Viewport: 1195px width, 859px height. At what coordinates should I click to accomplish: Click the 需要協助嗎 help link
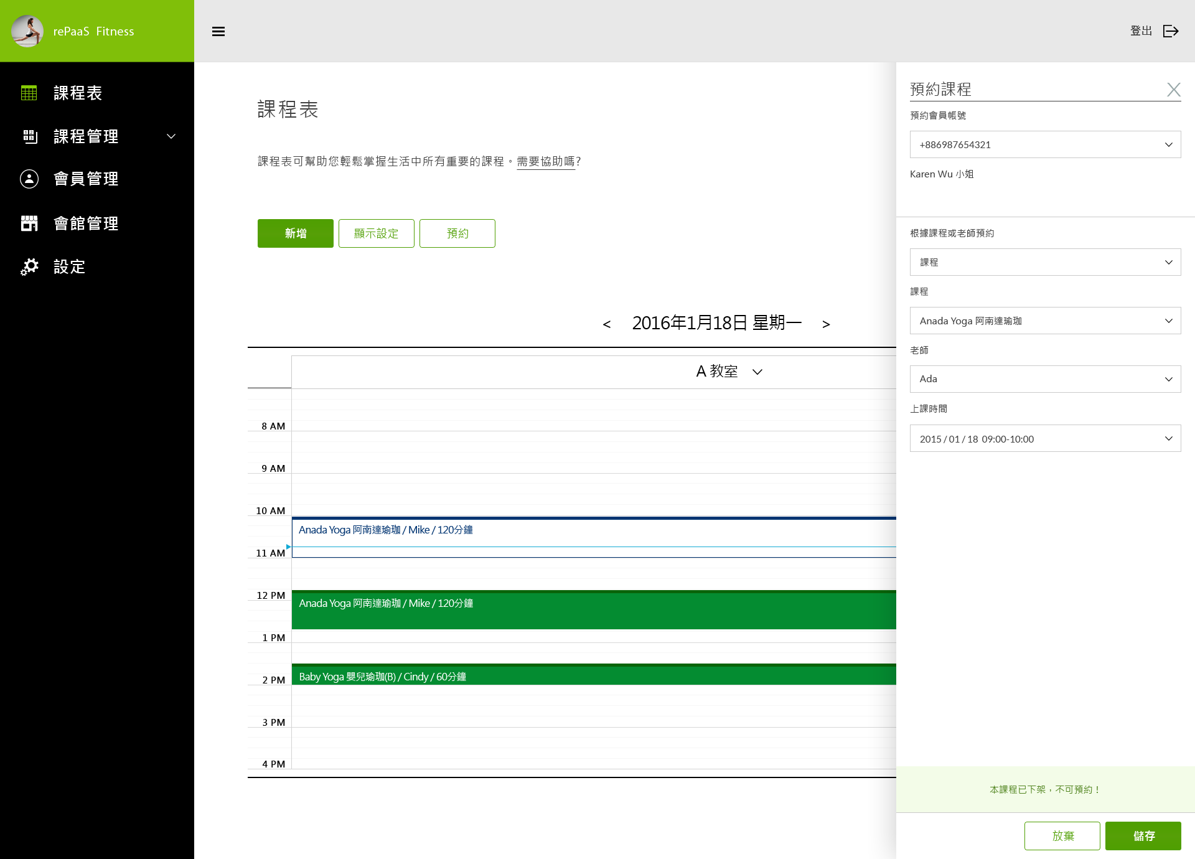546,162
